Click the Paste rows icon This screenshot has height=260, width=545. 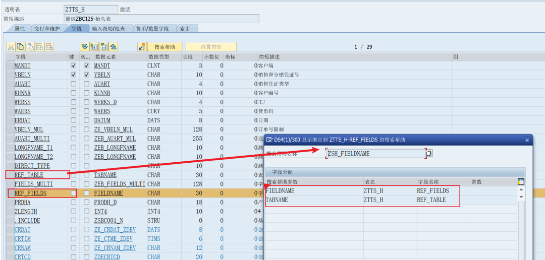coord(30,47)
